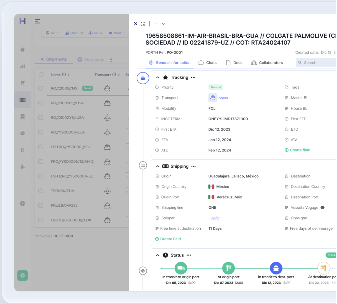This screenshot has height=304, width=337.
Task: Click the home icon in left sidebar
Action: [x=22, y=50]
